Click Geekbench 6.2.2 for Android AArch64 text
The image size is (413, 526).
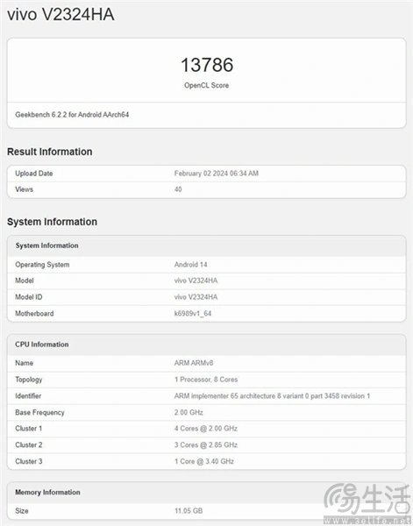[72, 115]
